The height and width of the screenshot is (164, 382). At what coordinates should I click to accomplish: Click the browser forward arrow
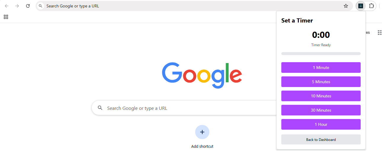point(17,6)
